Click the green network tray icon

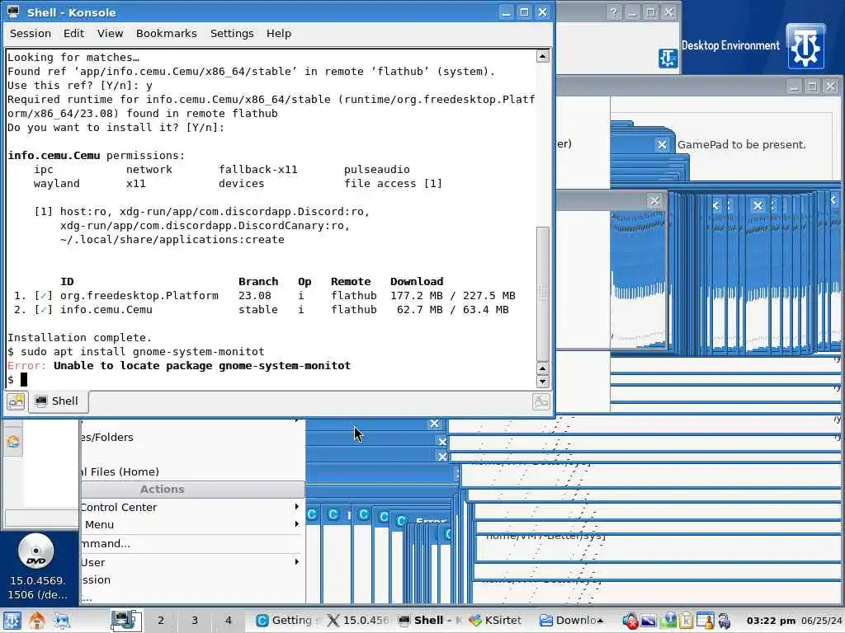[x=668, y=621]
